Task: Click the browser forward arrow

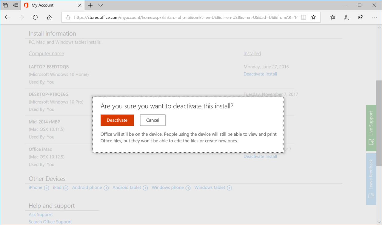Action: pyautogui.click(x=21, y=17)
